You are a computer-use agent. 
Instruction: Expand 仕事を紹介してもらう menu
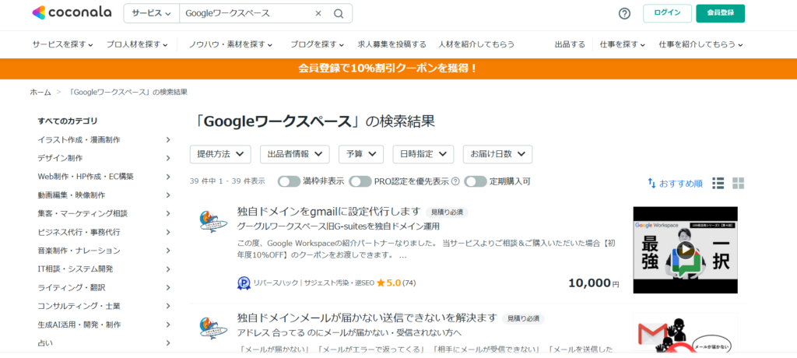click(x=701, y=45)
